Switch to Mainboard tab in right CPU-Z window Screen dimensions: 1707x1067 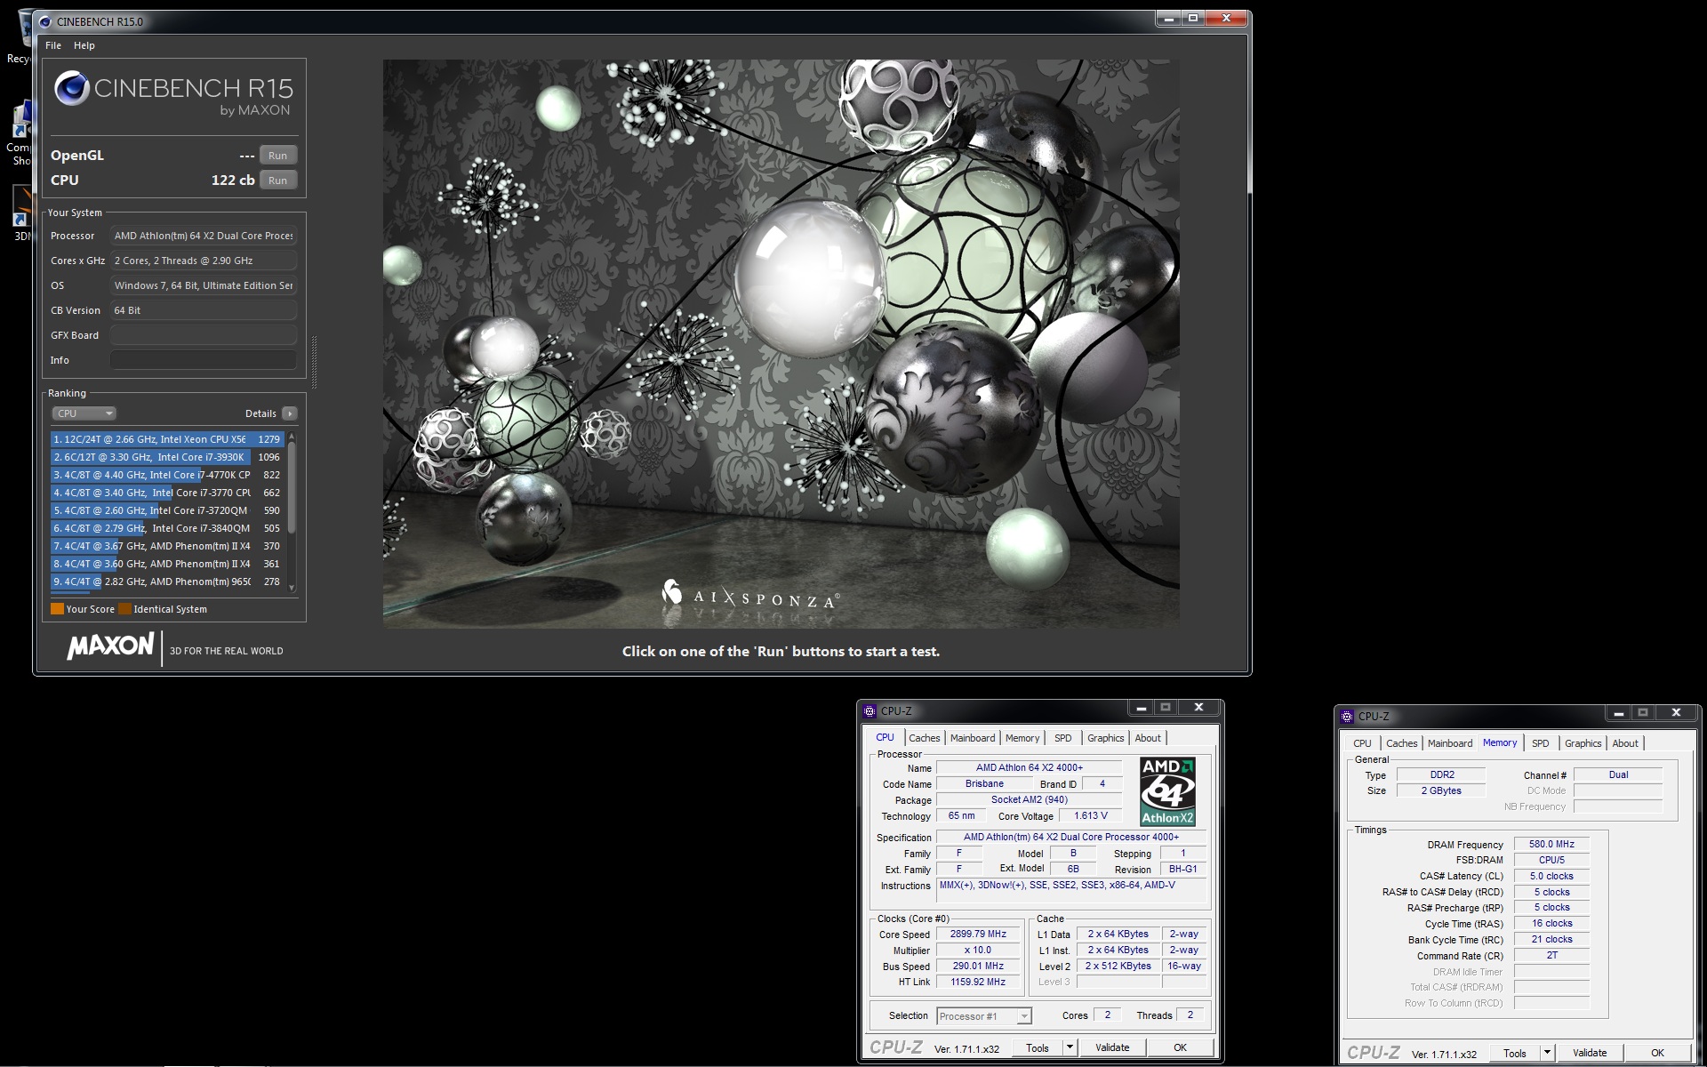tap(1449, 743)
